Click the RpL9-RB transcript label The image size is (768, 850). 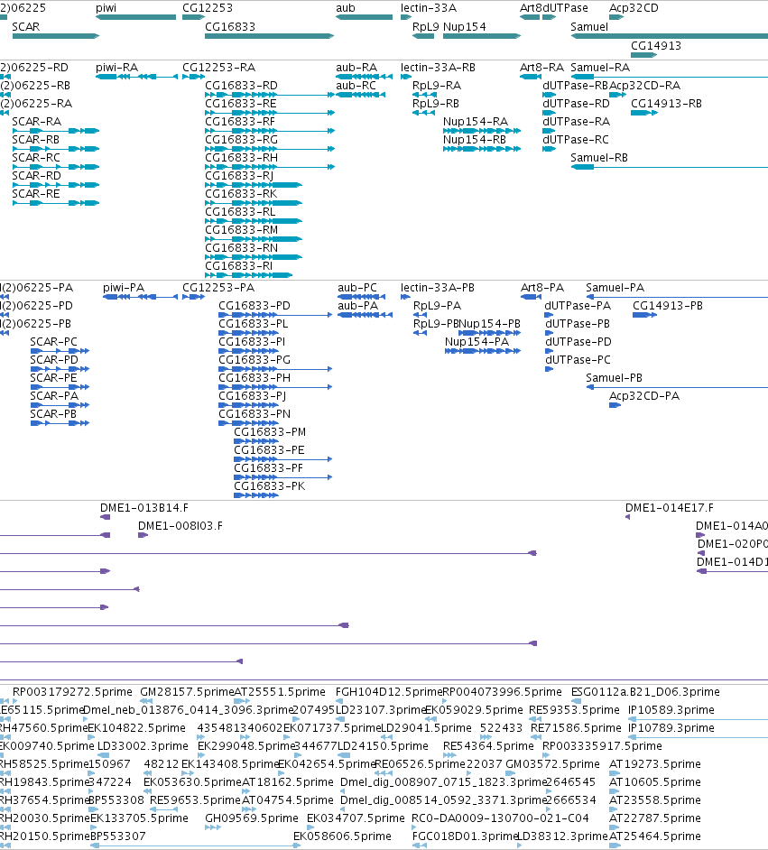tap(436, 104)
